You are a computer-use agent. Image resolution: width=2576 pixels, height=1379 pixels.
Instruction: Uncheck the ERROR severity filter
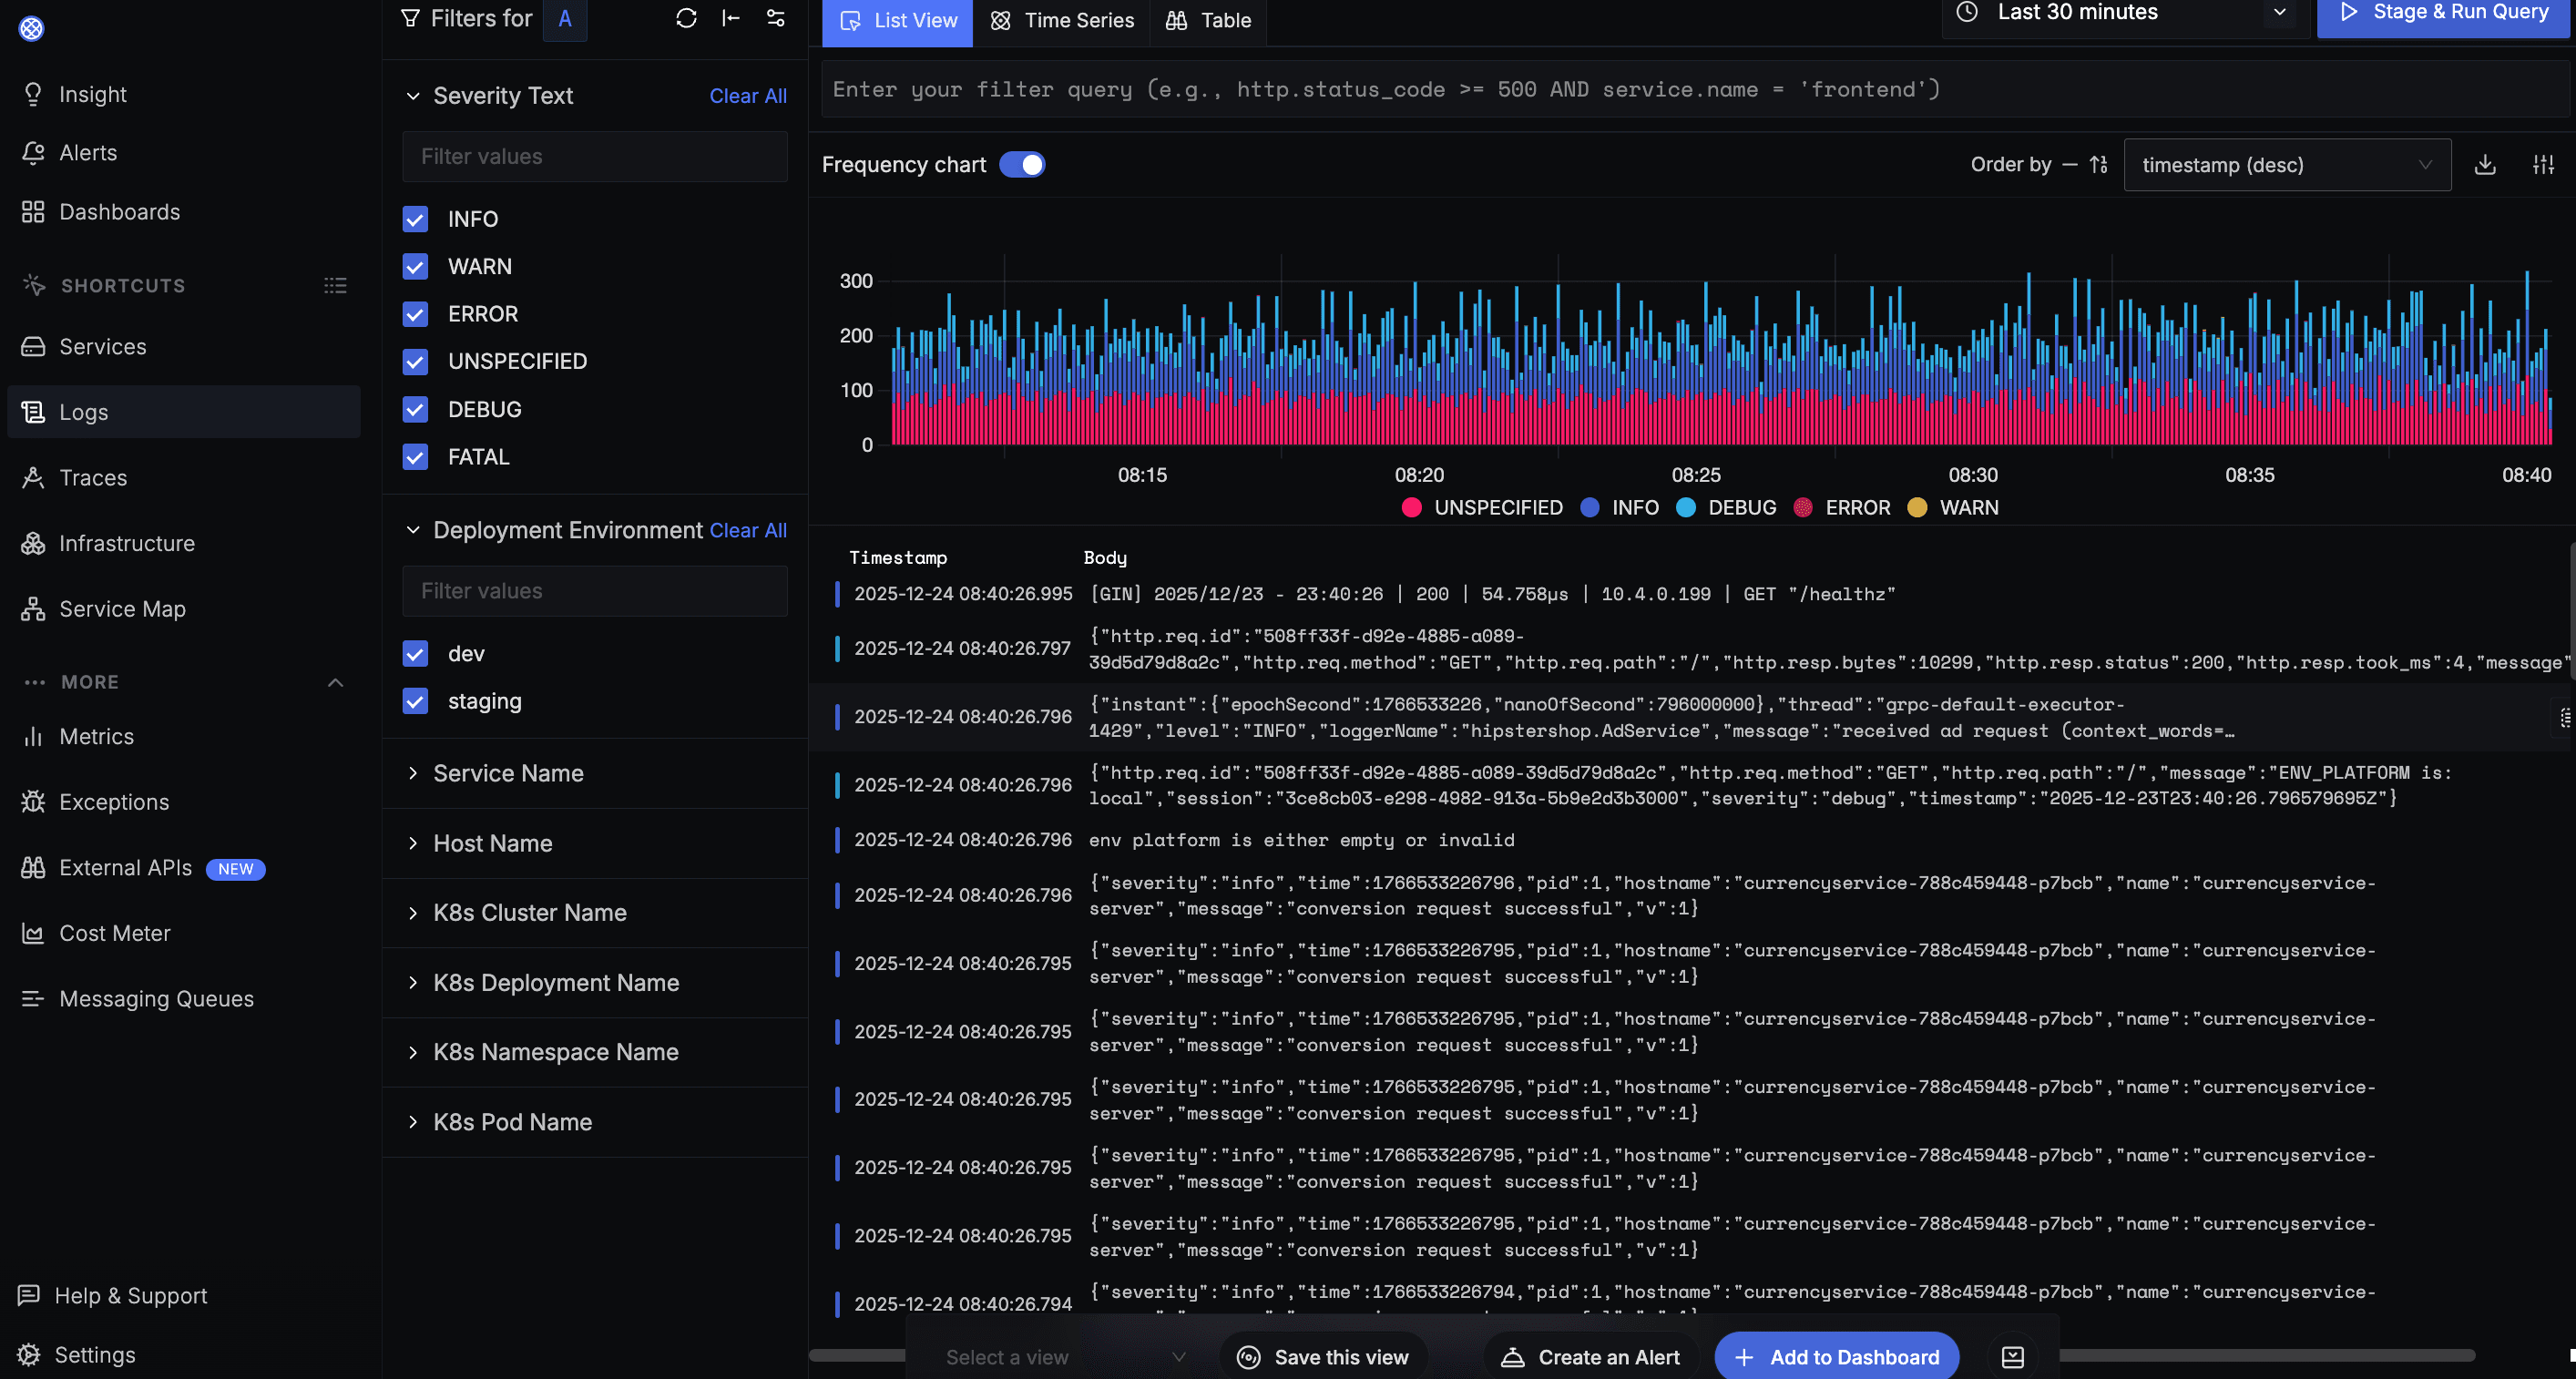[x=415, y=314]
